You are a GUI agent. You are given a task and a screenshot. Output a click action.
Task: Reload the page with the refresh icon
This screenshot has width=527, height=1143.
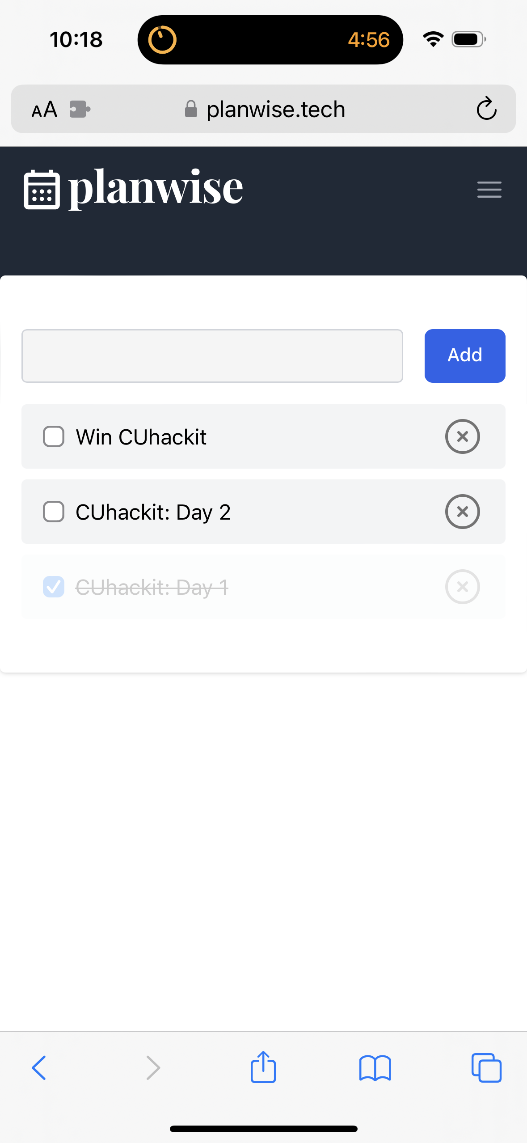coord(486,109)
